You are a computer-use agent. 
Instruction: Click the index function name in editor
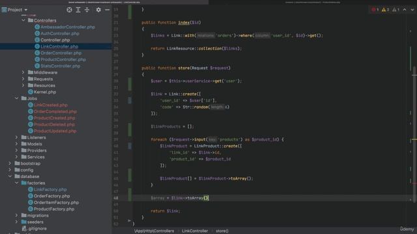tap(184, 23)
